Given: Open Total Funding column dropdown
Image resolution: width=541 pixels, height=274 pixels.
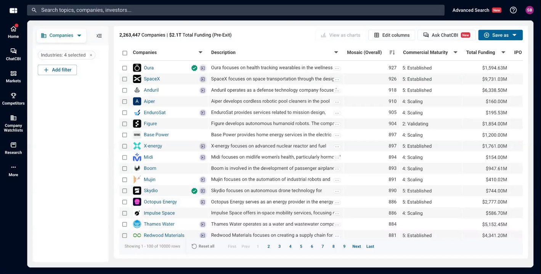Looking at the screenshot, I should click(503, 53).
